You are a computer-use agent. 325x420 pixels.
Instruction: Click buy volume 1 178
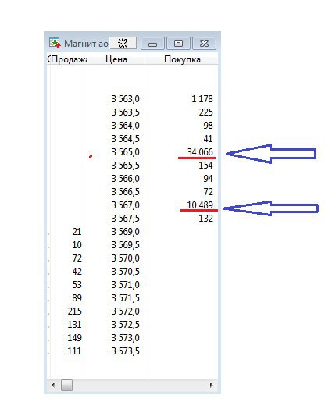(x=202, y=99)
